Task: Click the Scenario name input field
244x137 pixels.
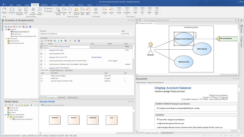Action: tap(80, 33)
